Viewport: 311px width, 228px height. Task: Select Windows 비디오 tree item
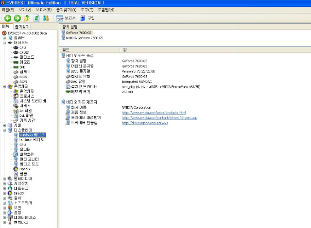coord(33,135)
